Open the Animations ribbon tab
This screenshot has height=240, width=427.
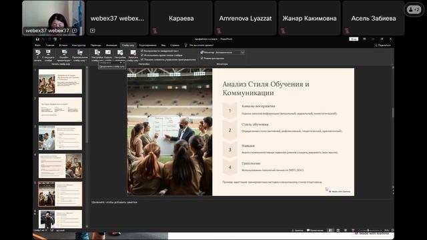tap(111, 45)
